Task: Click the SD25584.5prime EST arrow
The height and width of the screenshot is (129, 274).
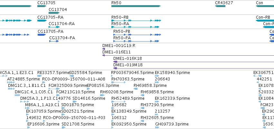Action: click(x=72, y=76)
